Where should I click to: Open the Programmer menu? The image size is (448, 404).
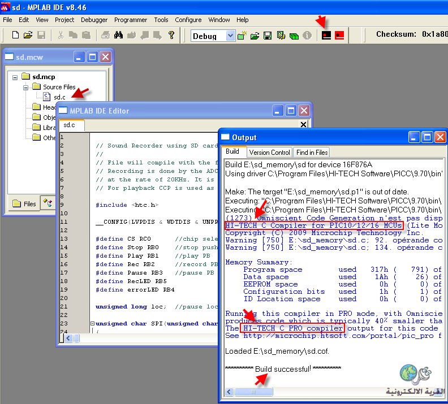pyautogui.click(x=131, y=20)
